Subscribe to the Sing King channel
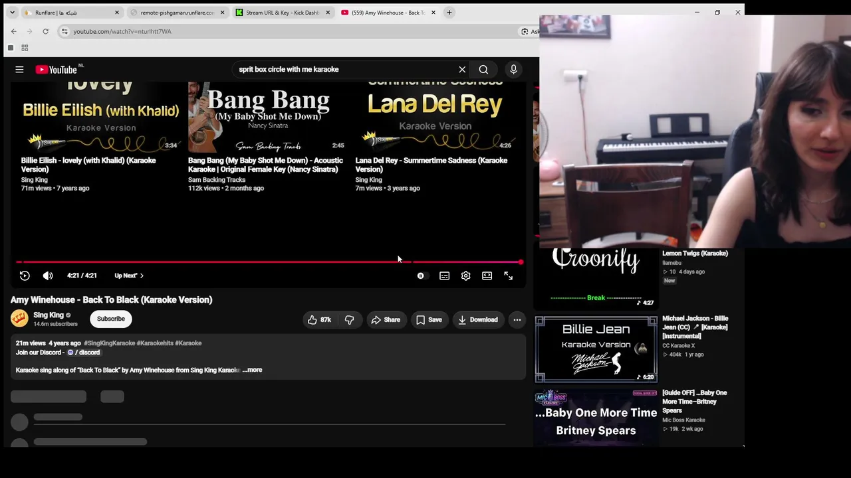This screenshot has height=478, width=851. point(111,319)
